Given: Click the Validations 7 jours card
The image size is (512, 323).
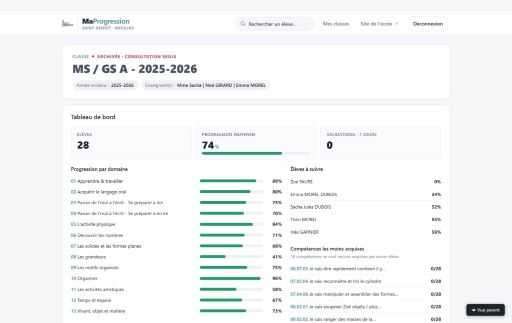Looking at the screenshot, I should point(380,143).
